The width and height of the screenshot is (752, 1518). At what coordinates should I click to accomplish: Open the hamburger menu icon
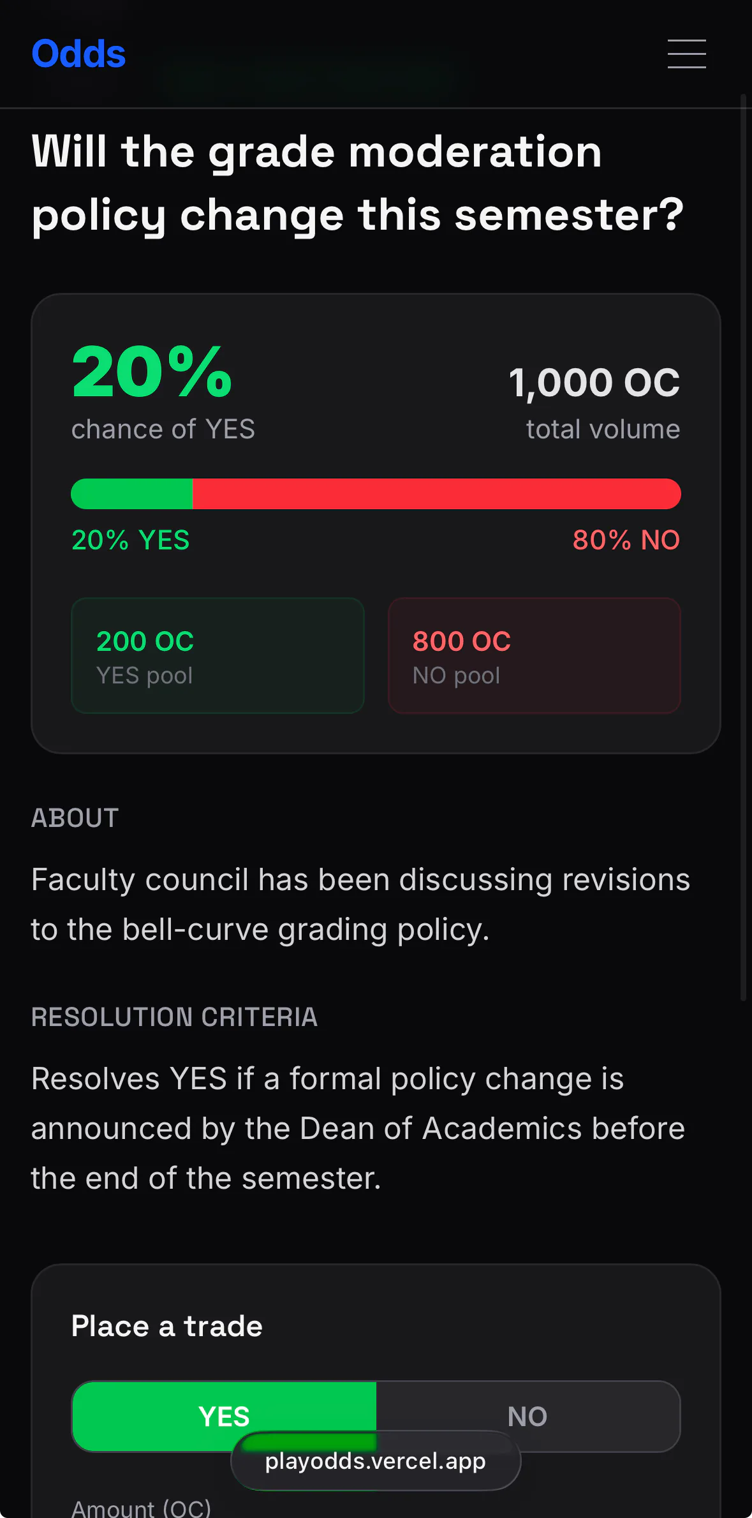pyautogui.click(x=686, y=54)
